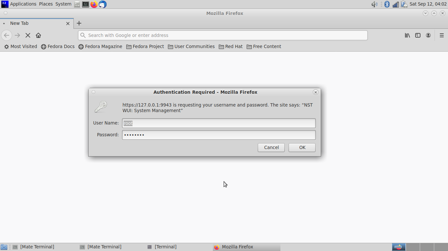Close the Authentication Required dialog
This screenshot has width=448, height=251.
[x=316, y=92]
